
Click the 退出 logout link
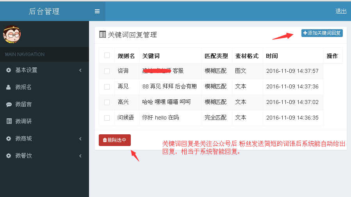[x=341, y=11]
